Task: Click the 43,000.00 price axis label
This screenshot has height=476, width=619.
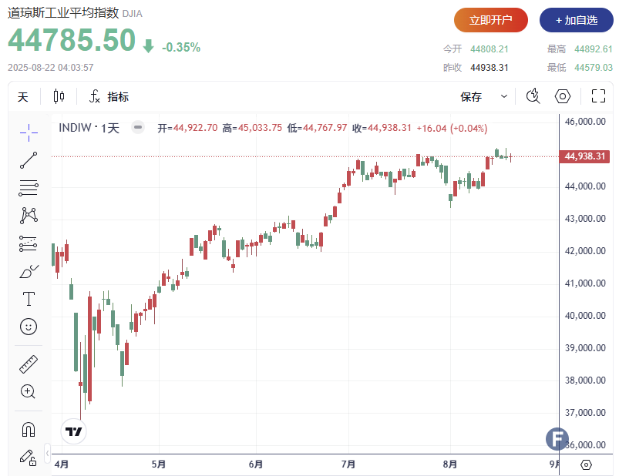Action: tap(585, 219)
